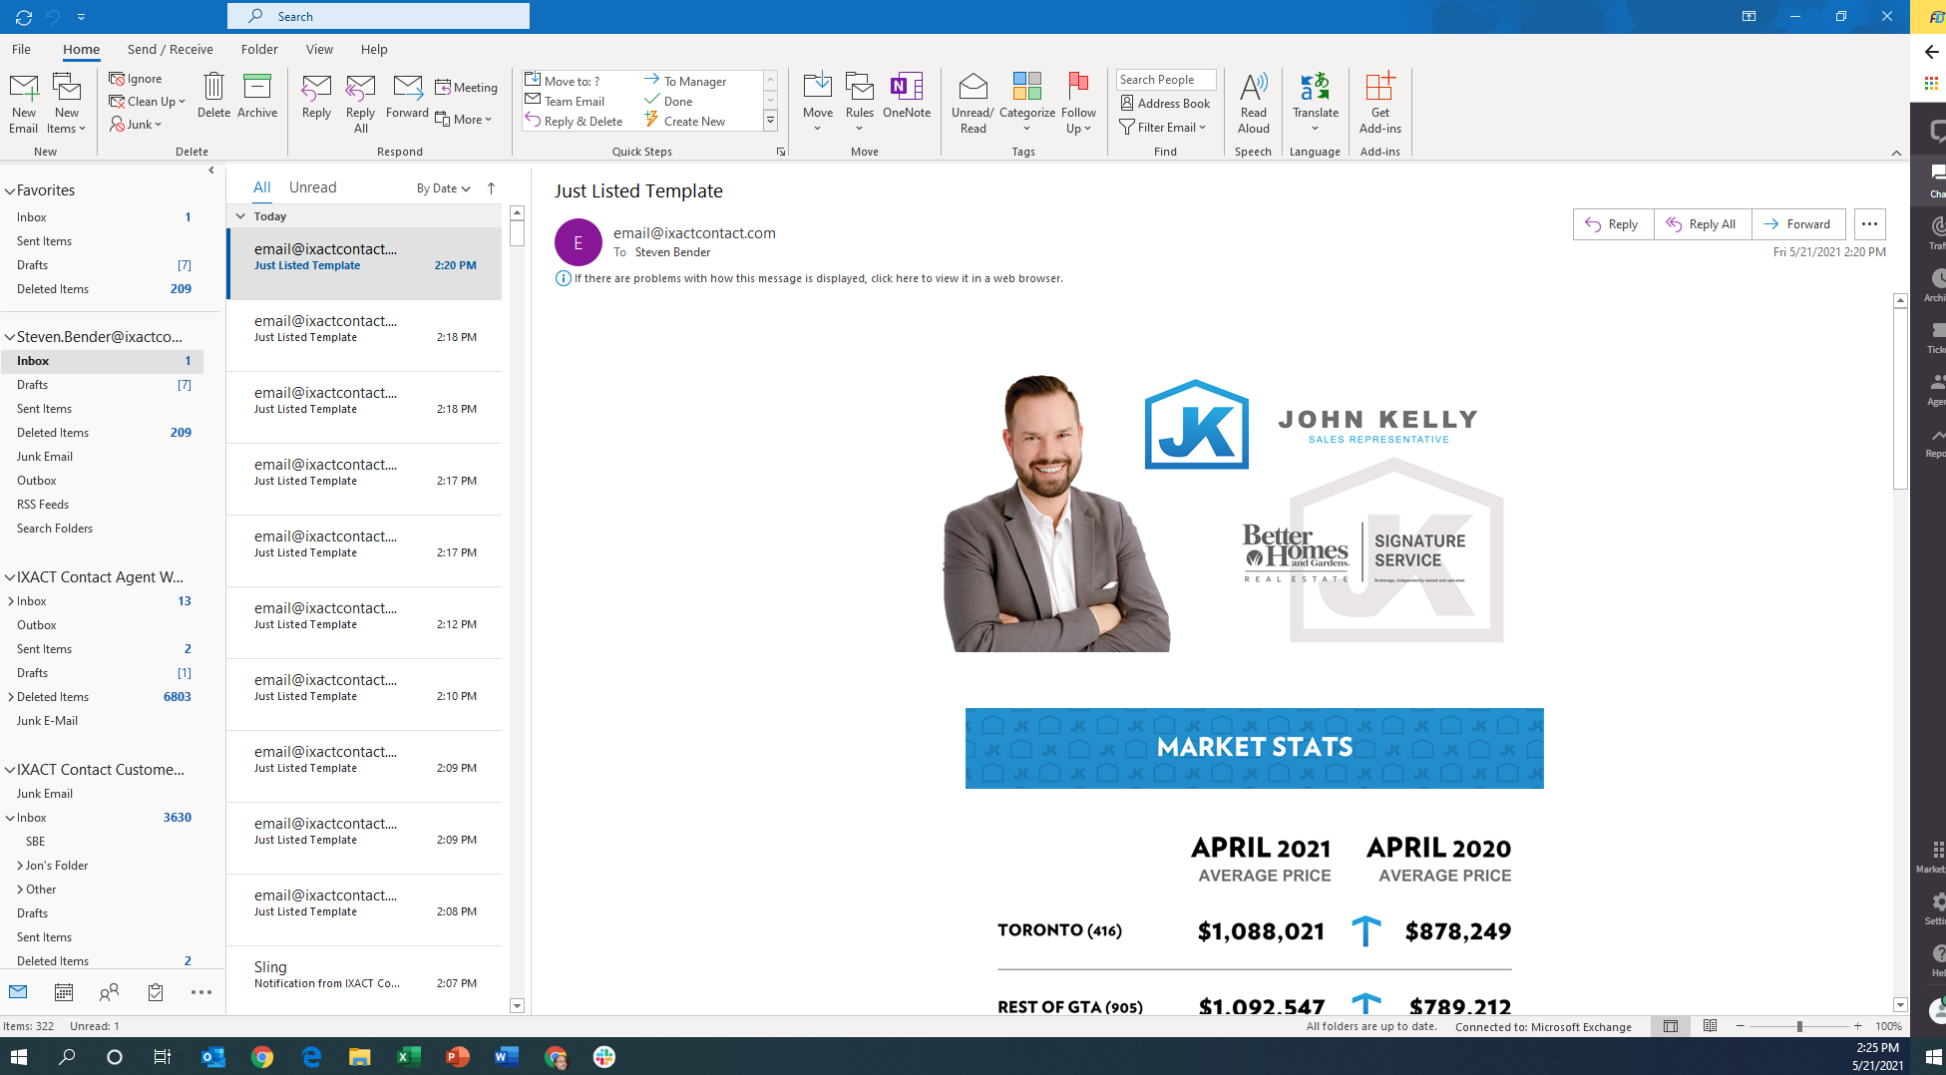1946x1075 pixels.
Task: Toggle the sort order arrow in the message list
Action: [491, 188]
